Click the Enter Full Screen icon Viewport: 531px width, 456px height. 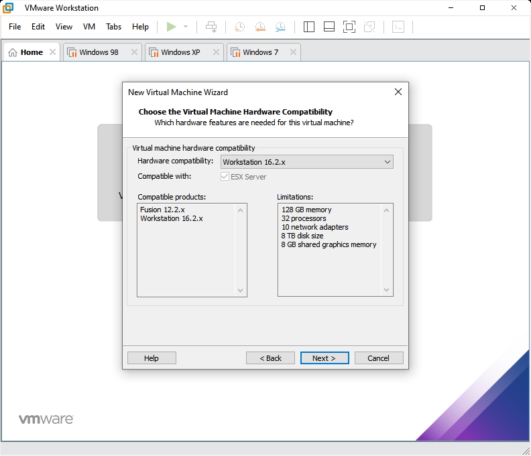[x=349, y=27]
